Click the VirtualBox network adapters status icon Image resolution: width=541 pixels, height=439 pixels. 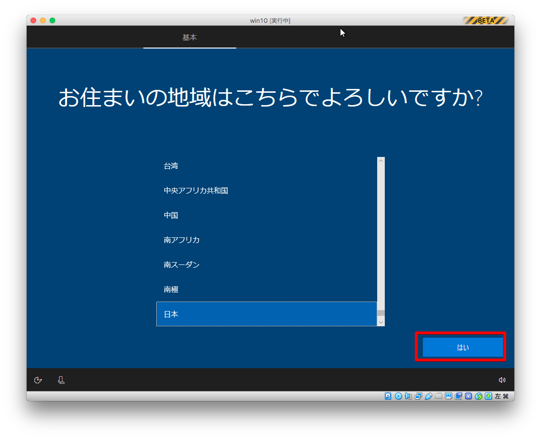418,396
